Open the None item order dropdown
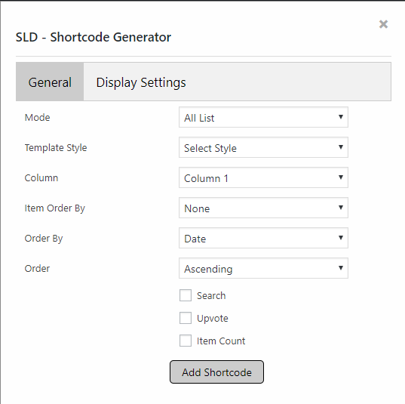The width and height of the screenshot is (405, 404). click(x=263, y=208)
